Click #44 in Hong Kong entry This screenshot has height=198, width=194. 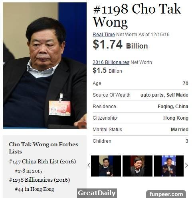[x=34, y=189]
